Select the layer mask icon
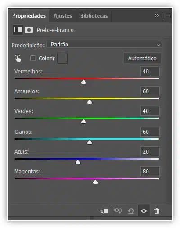Image resolution: width=180 pixels, height=228 pixels. pos(29,30)
